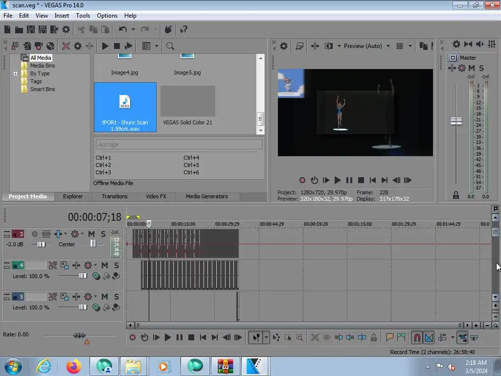Open the Insert menu
The image size is (501, 376).
(x=62, y=16)
